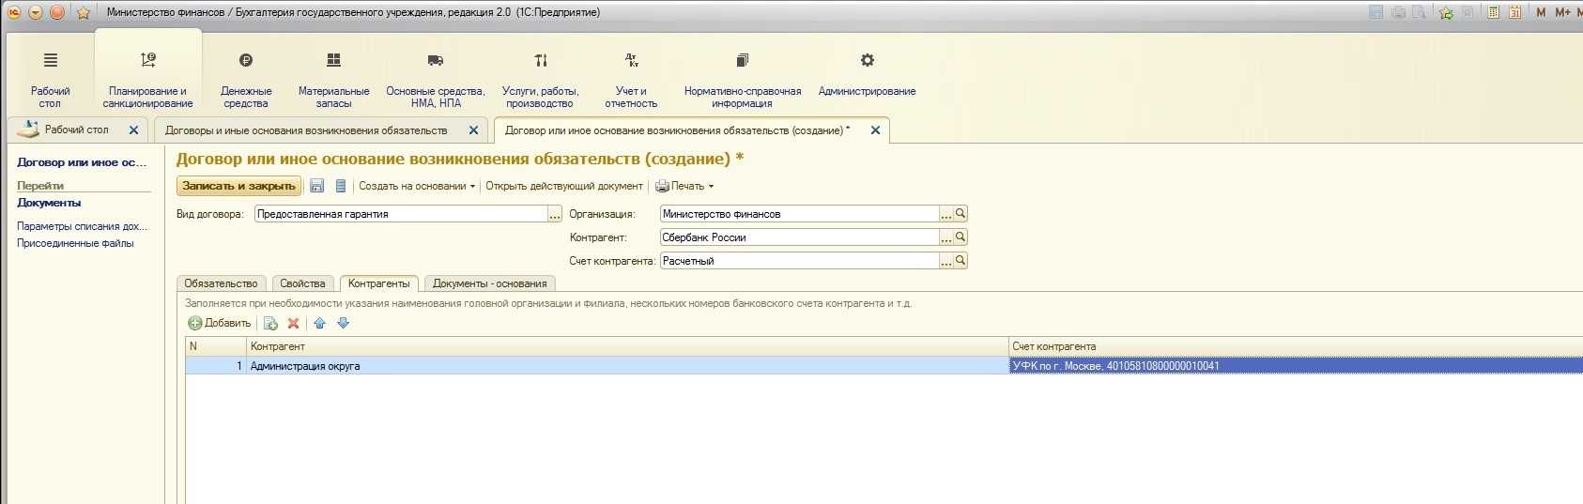This screenshot has height=504, width=1583.
Task: Click the Организация field Министерство финансов
Action: pyautogui.click(x=799, y=214)
